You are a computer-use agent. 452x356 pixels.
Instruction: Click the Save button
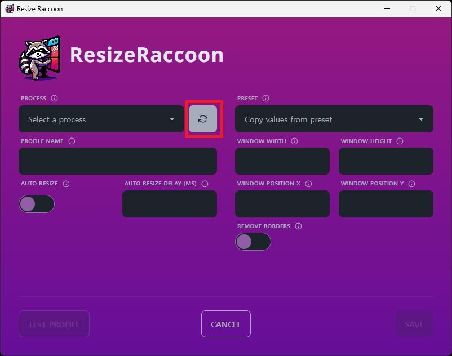click(x=414, y=324)
